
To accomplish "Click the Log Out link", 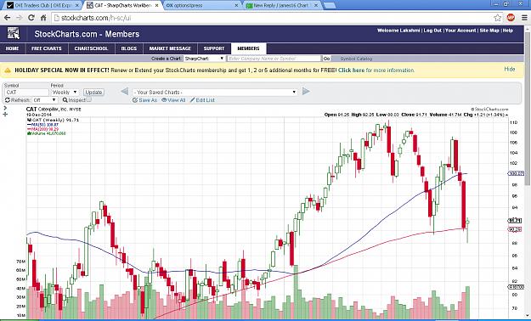I will pyautogui.click(x=432, y=31).
